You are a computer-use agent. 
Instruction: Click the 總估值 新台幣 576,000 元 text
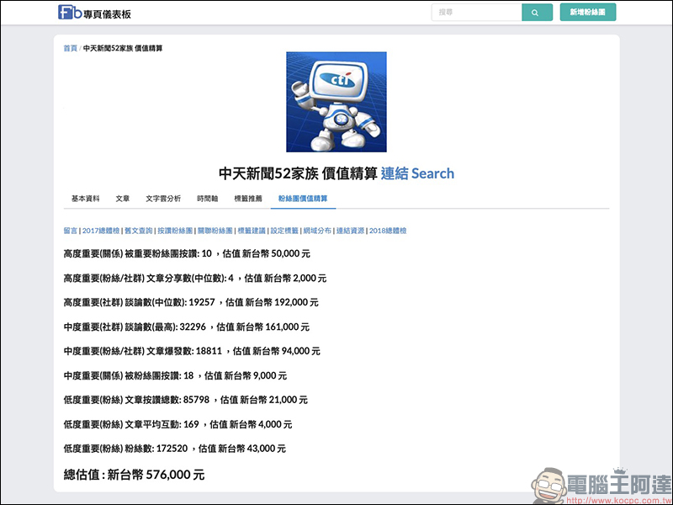pyautogui.click(x=134, y=475)
